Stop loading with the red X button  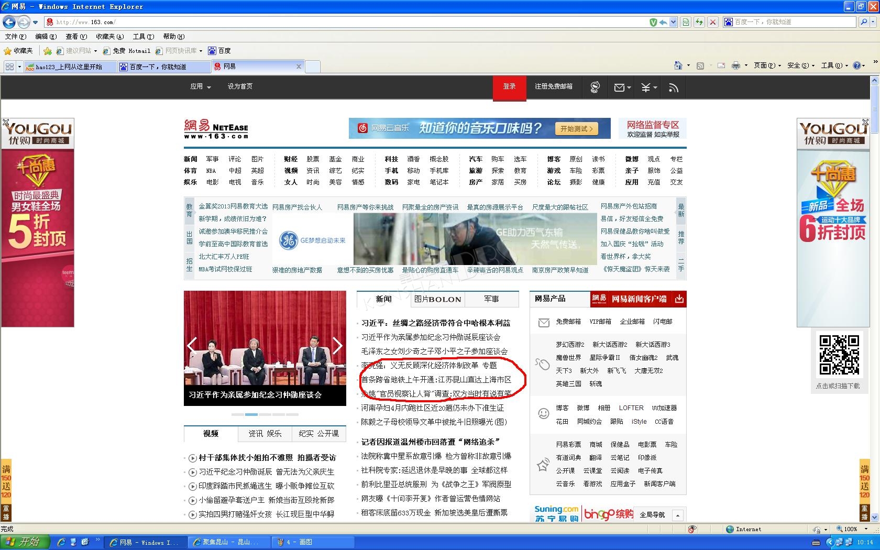(712, 22)
